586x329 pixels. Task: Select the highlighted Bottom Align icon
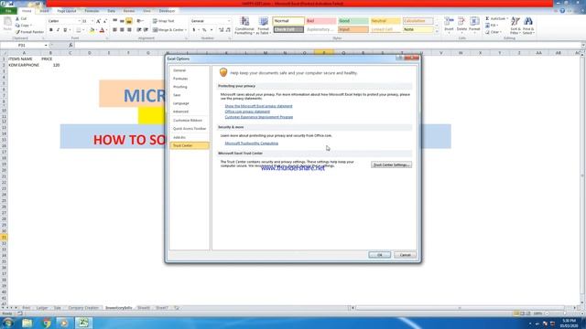click(129, 21)
